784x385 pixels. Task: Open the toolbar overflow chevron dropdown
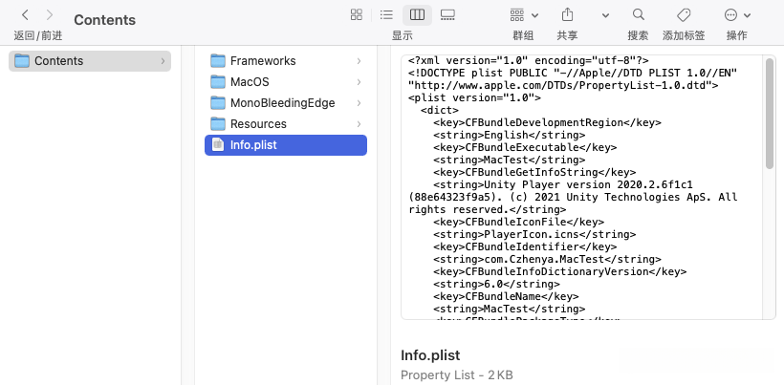click(605, 15)
